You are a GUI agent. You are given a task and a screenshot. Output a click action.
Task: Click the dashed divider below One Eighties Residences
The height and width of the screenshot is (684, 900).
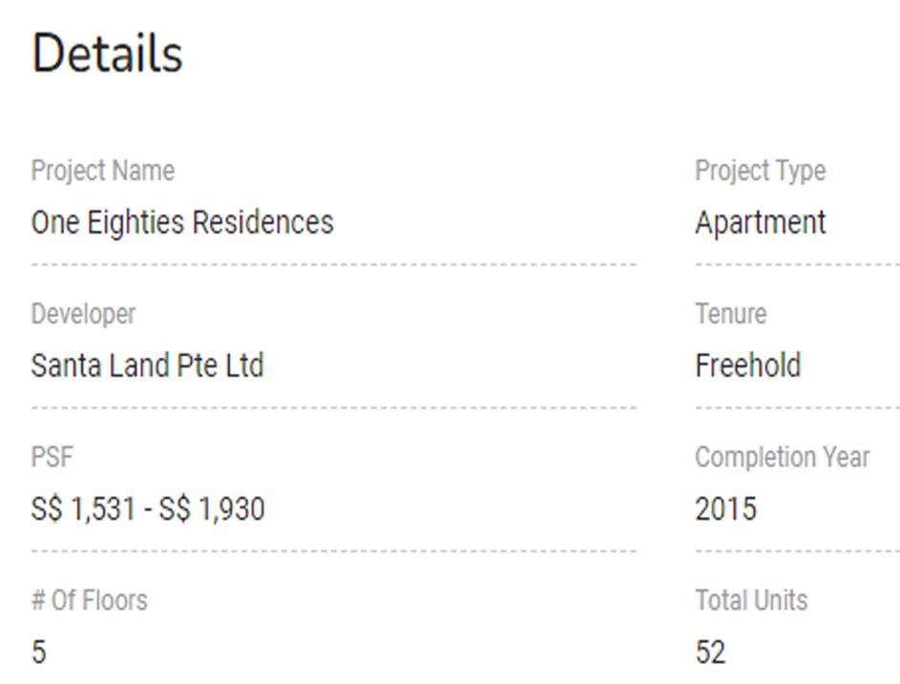click(x=333, y=264)
